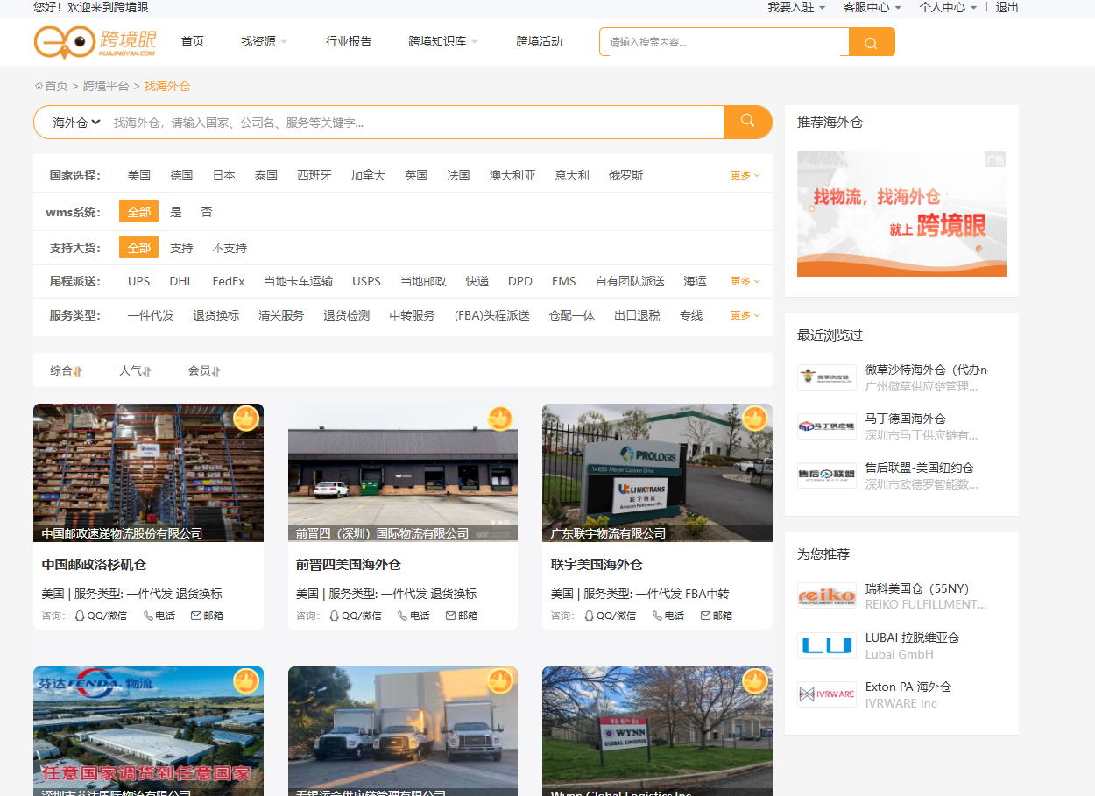
Task: Open the REIKO 瑞科美国仓 logo
Action: 826,596
